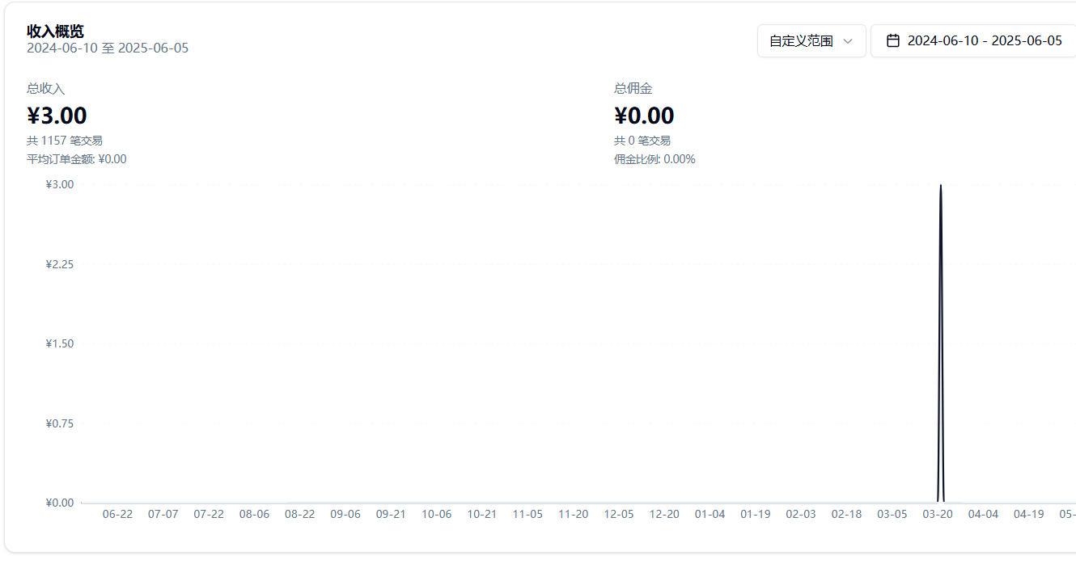
Task: Click the 共 1157 笔交易 transaction count
Action: (x=65, y=141)
